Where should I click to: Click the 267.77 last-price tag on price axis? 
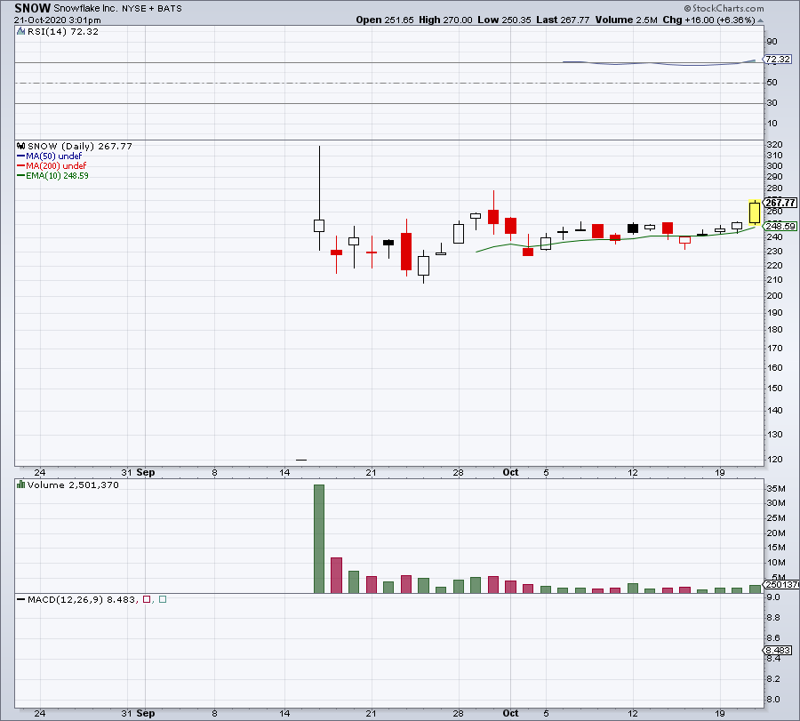pos(780,203)
